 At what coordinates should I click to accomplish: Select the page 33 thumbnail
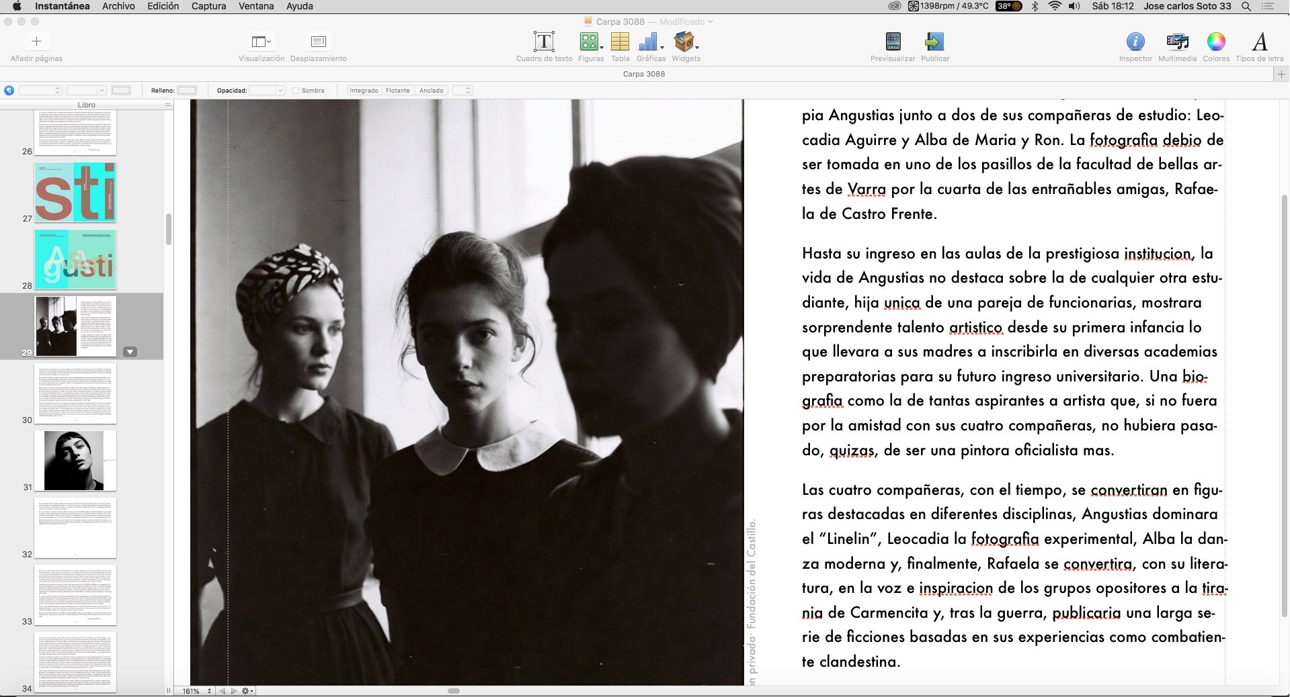[x=75, y=595]
